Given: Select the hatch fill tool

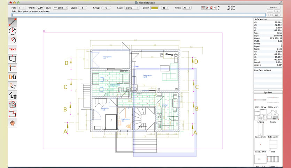Looking at the screenshot, I should [13, 104].
